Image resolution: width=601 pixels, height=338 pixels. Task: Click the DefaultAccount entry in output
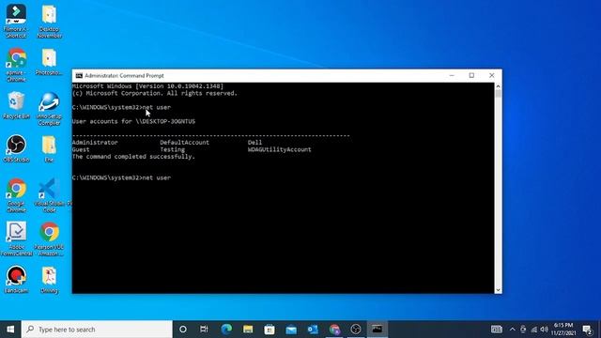(185, 142)
